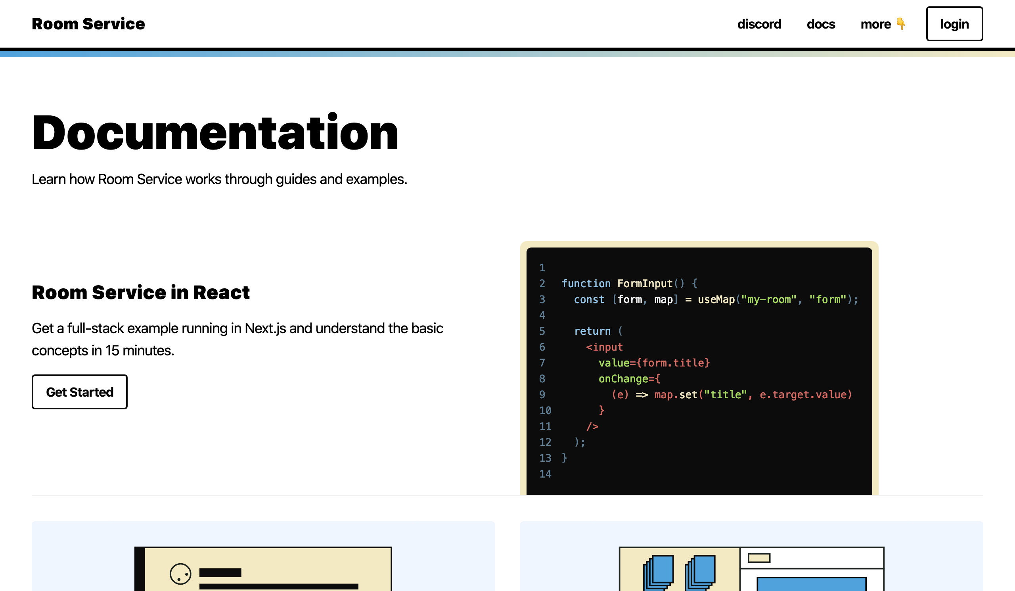Click the first blue stacked pages icon
The height and width of the screenshot is (591, 1015).
pos(659,573)
